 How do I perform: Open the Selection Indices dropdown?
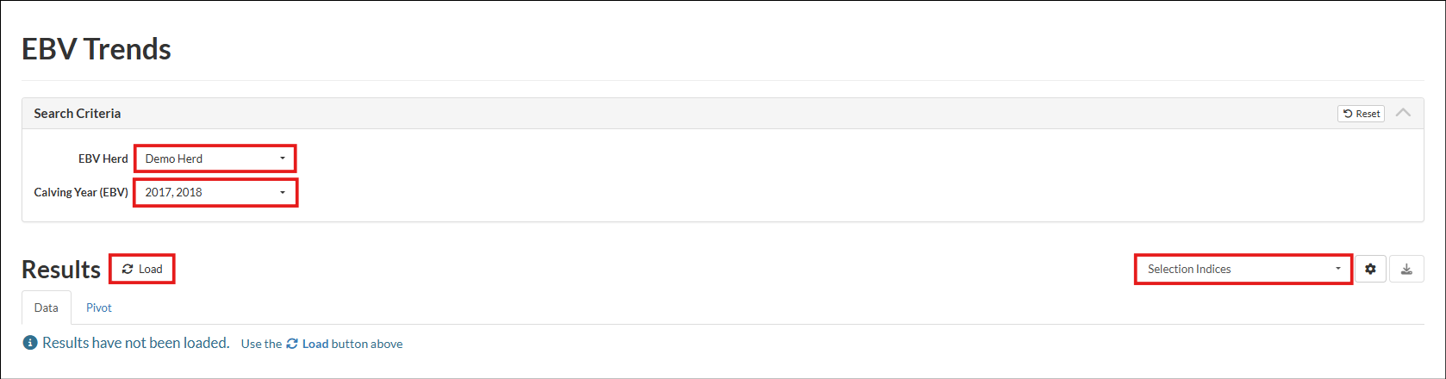[1243, 269]
